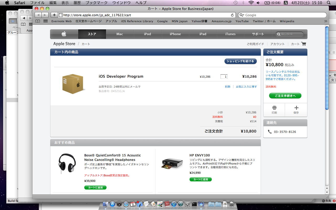Open Time Machine from the Dock
Image resolution: width=336 pixels, height=210 pixels.
tap(181, 204)
